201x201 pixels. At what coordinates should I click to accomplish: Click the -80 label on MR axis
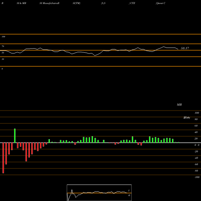(x=196, y=171)
